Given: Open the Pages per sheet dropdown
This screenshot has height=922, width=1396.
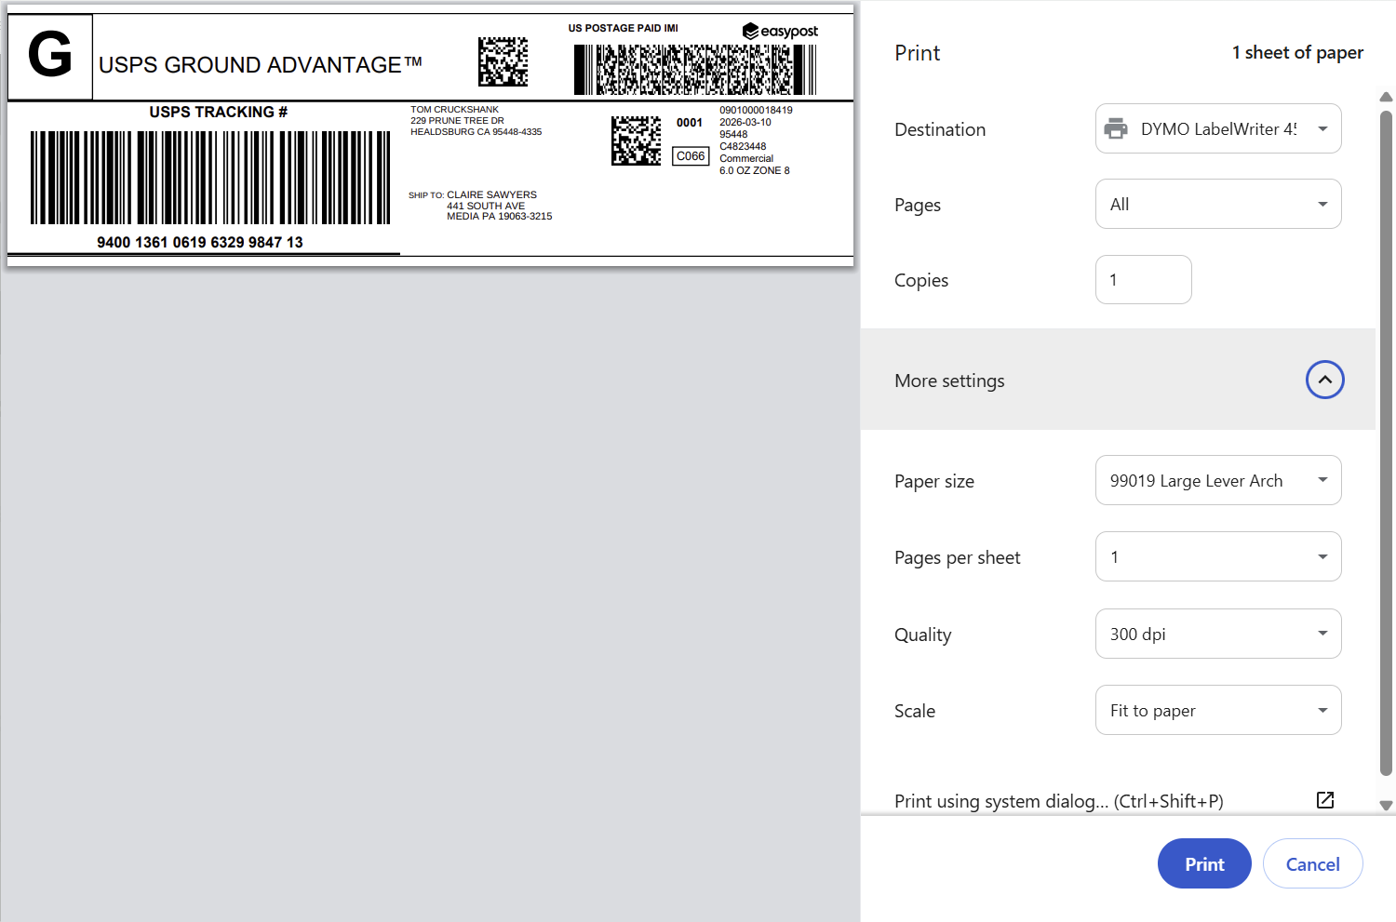Looking at the screenshot, I should point(1218,556).
